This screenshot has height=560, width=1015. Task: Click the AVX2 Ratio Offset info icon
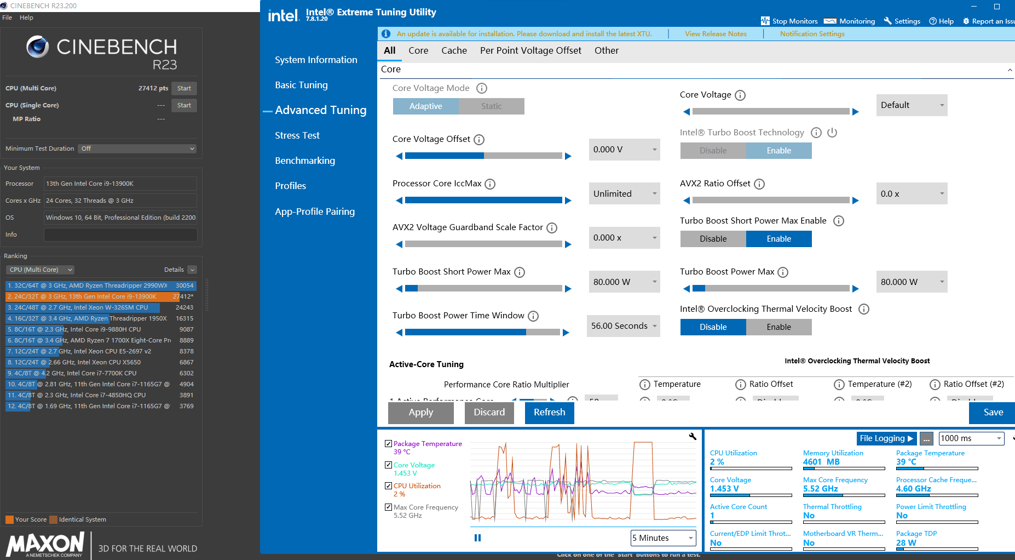759,184
